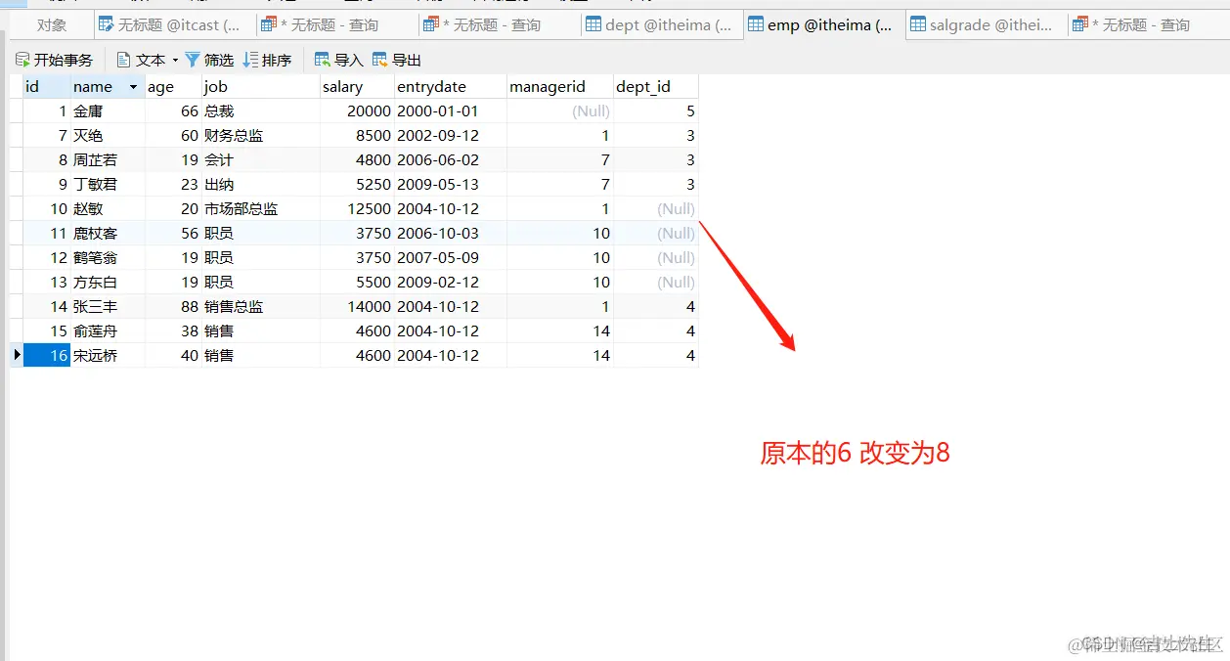Select salary cell 20000
The width and height of the screenshot is (1230, 661).
click(357, 111)
